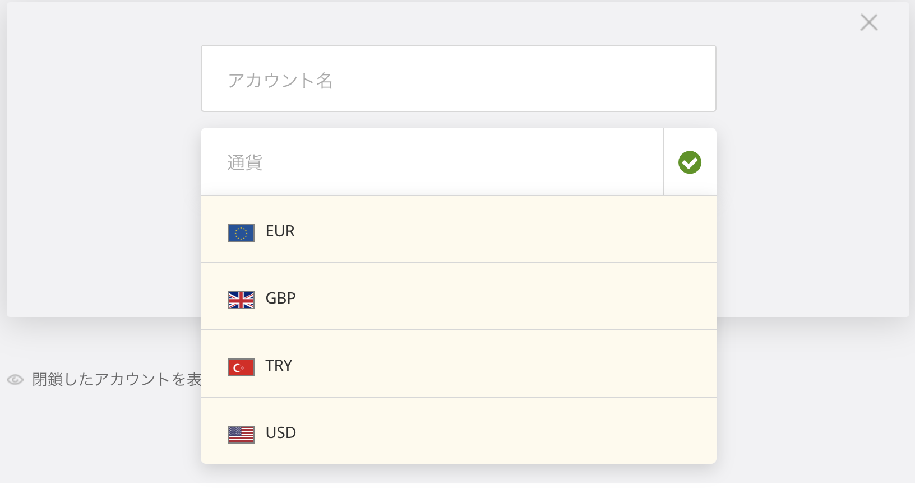Click the United States flag icon
Viewport: 915px width, 494px height.
241,435
